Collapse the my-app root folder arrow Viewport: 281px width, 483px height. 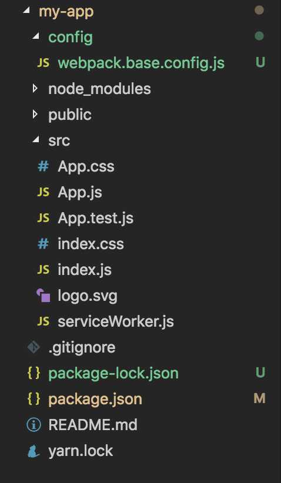pos(27,11)
